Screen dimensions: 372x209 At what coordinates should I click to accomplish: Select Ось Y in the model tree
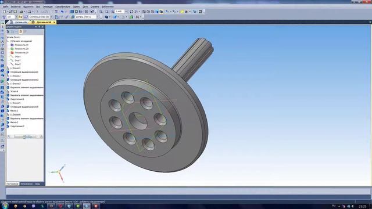(17, 60)
